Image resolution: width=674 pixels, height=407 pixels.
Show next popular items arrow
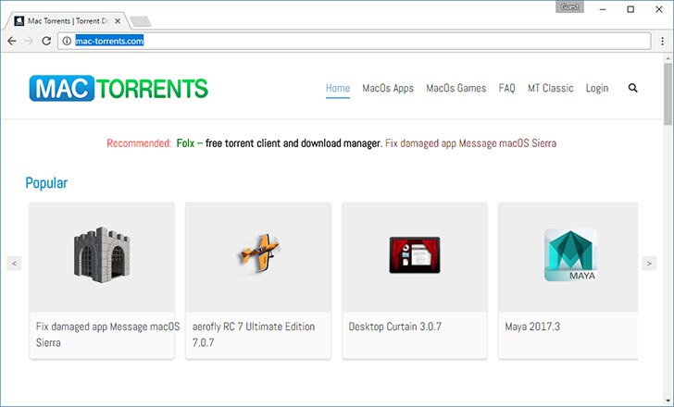pos(649,264)
